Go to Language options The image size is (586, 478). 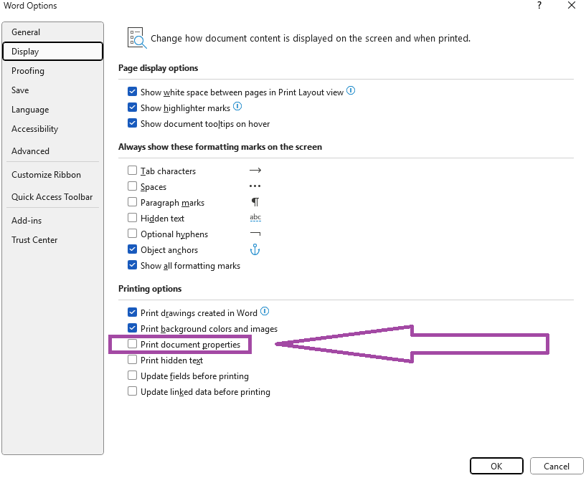(52, 110)
